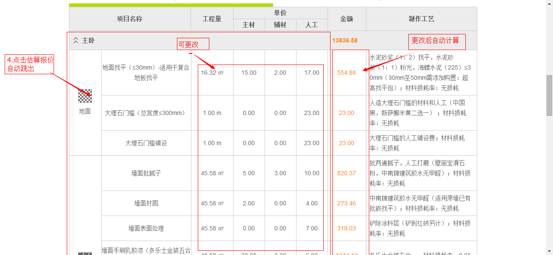553x255 pixels.
Task: Click the 批两遍腻子 process description
Action: pyautogui.click(x=421, y=173)
